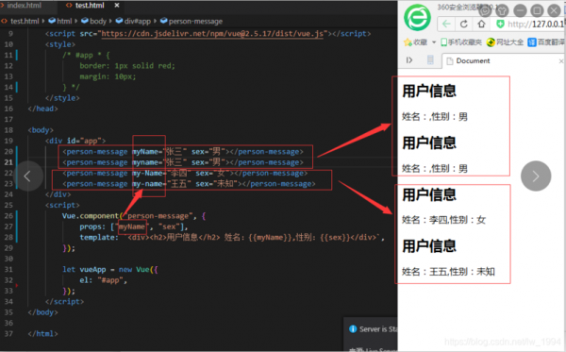The image size is (566, 352).
Task: Open the 网址大全 bookmark
Action: pyautogui.click(x=506, y=42)
